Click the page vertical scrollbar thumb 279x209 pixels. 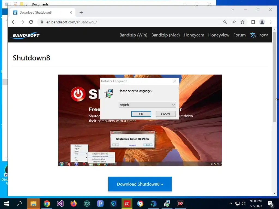pyautogui.click(x=274, y=77)
